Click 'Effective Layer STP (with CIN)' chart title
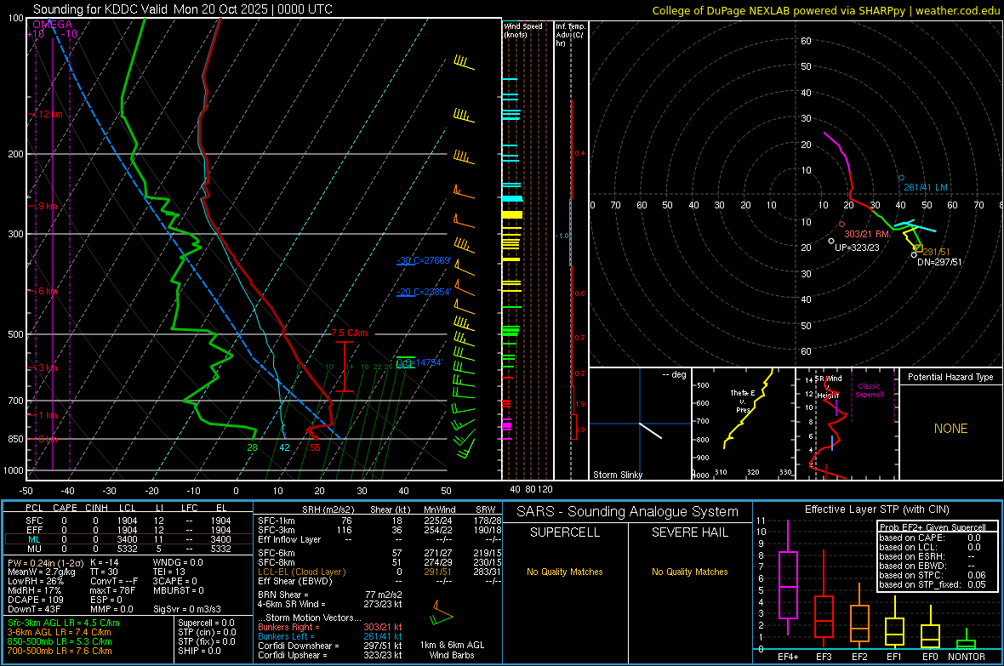This screenshot has height=666, width=1004. click(x=876, y=509)
